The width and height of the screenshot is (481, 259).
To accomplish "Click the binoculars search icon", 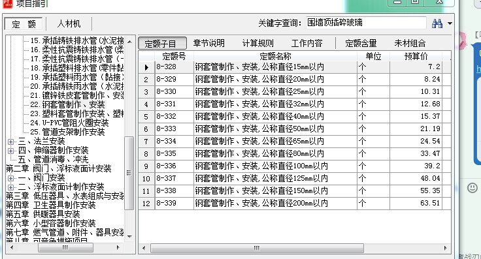I will [x=437, y=23].
